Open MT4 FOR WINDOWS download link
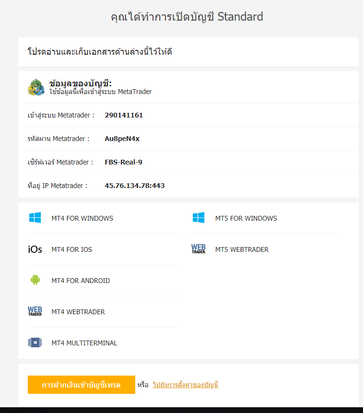This screenshot has width=363, height=413. point(82,218)
